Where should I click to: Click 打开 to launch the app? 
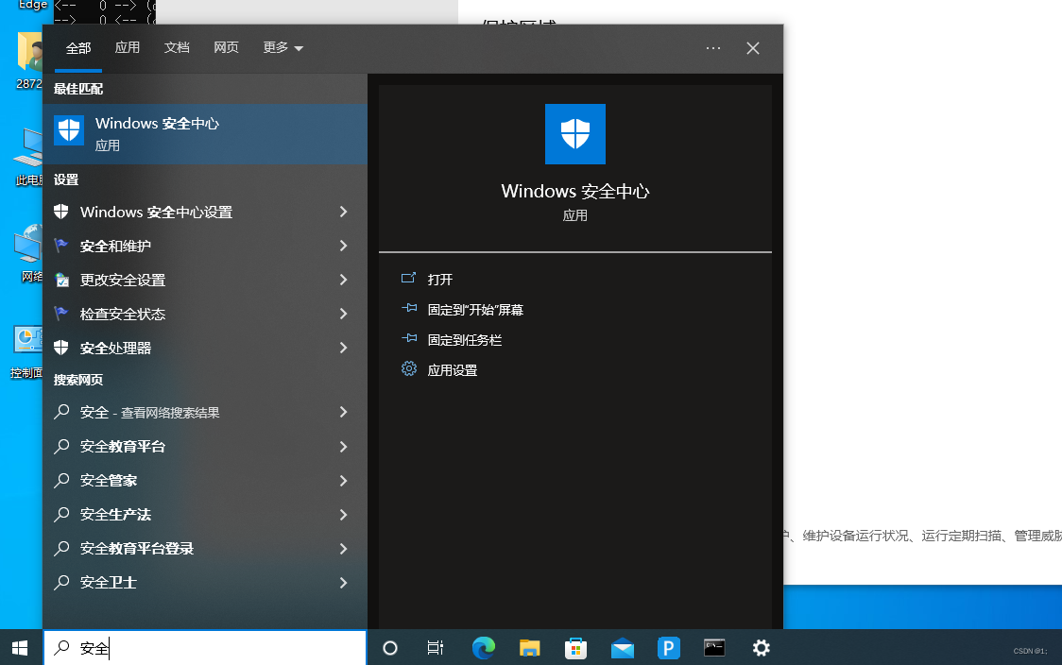coord(440,279)
